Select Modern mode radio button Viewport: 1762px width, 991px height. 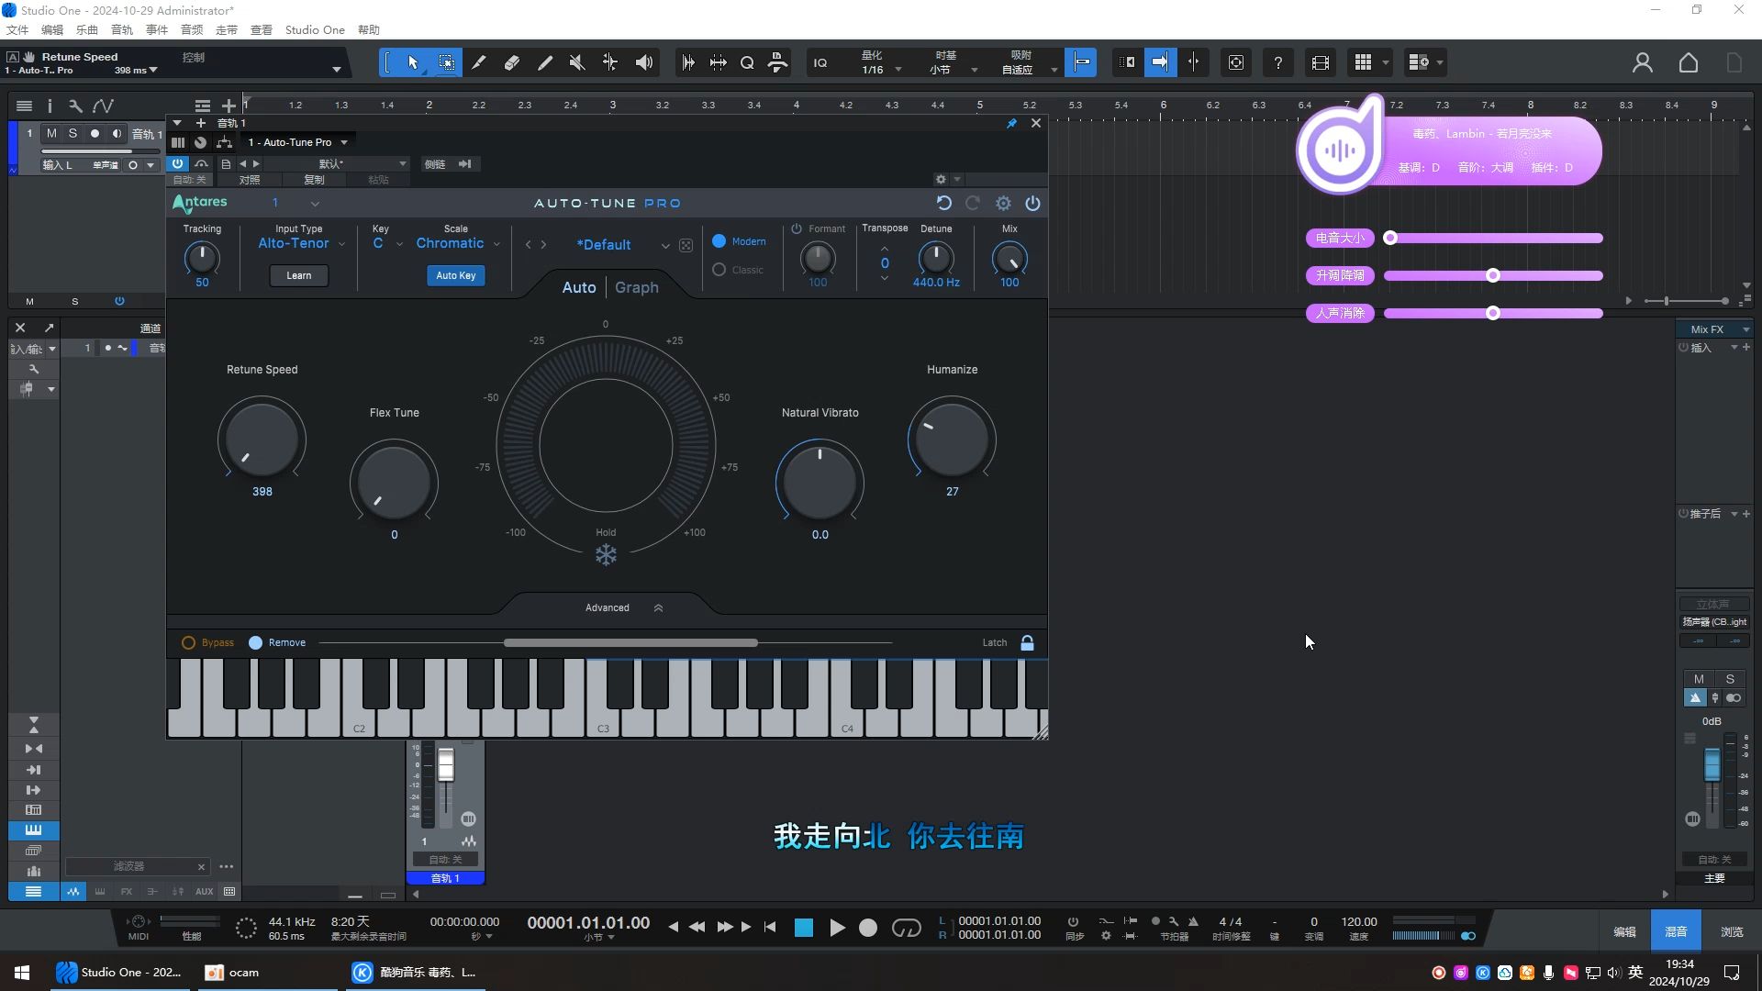pyautogui.click(x=719, y=241)
